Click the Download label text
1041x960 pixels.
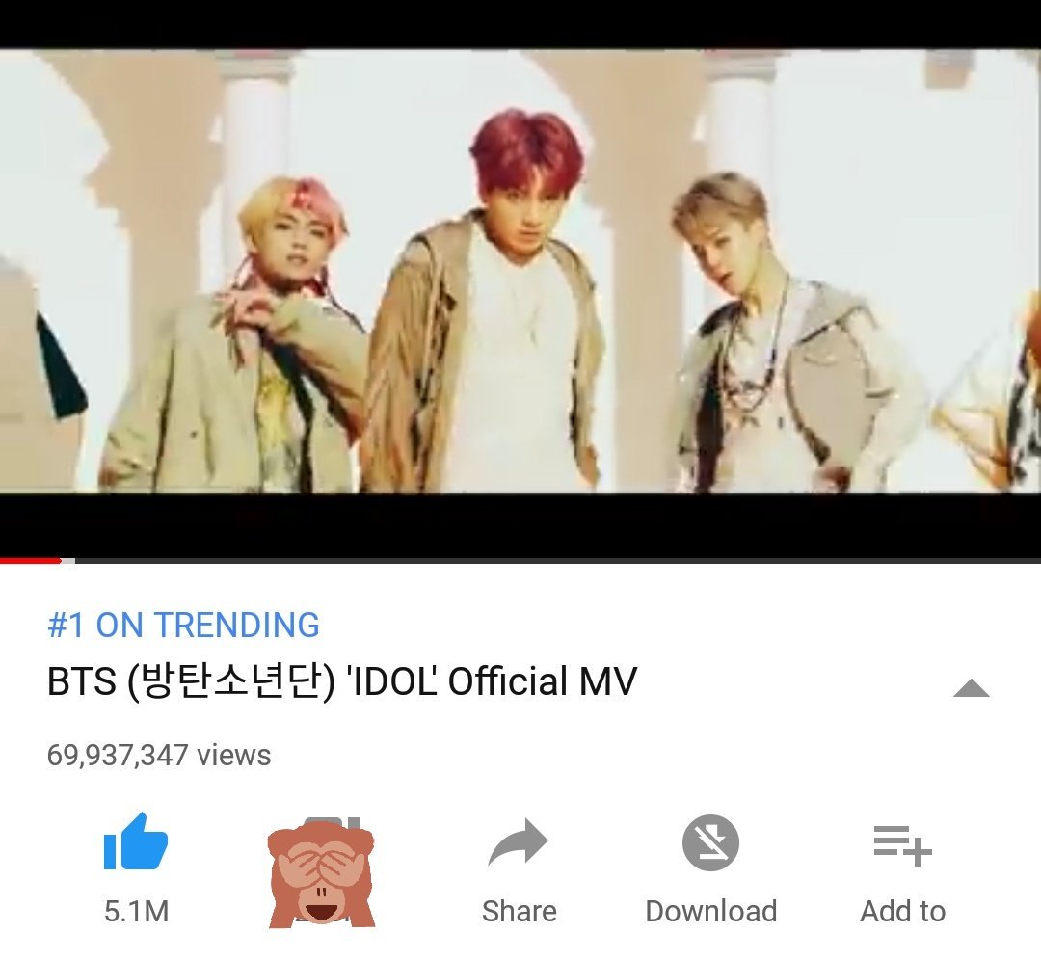click(x=711, y=911)
